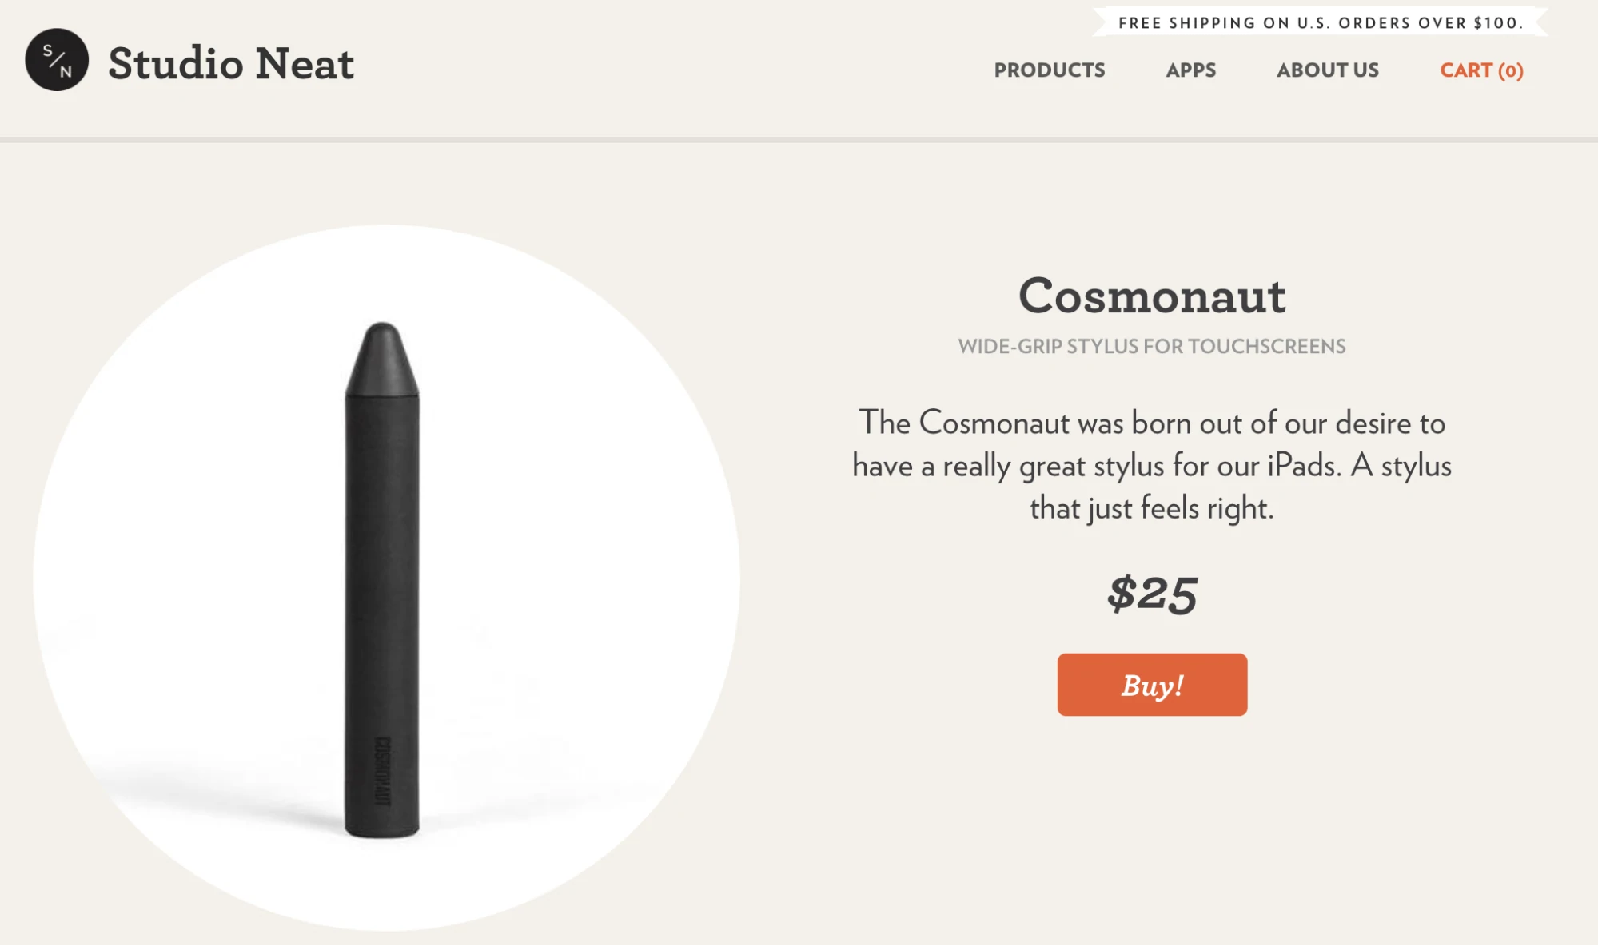Click the Cosmonaut description paragraph

click(1152, 465)
